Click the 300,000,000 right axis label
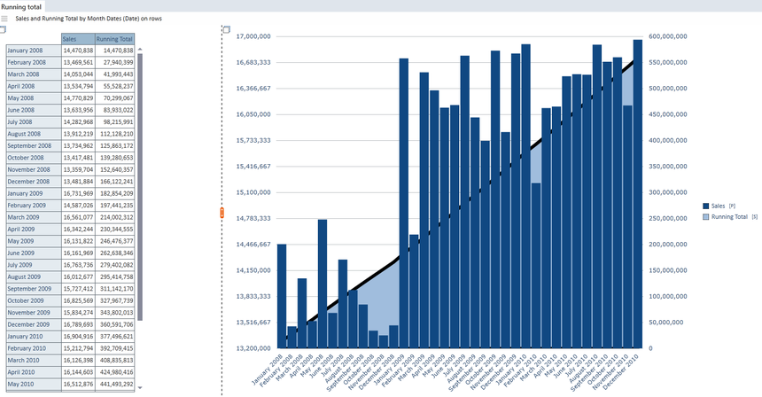762x397 pixels. (x=668, y=192)
